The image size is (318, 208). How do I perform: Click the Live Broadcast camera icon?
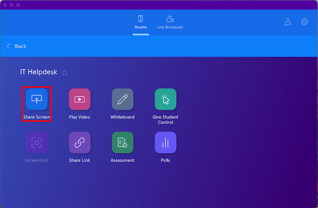pos(170,19)
